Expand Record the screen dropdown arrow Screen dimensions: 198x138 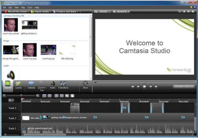[x=29, y=12]
